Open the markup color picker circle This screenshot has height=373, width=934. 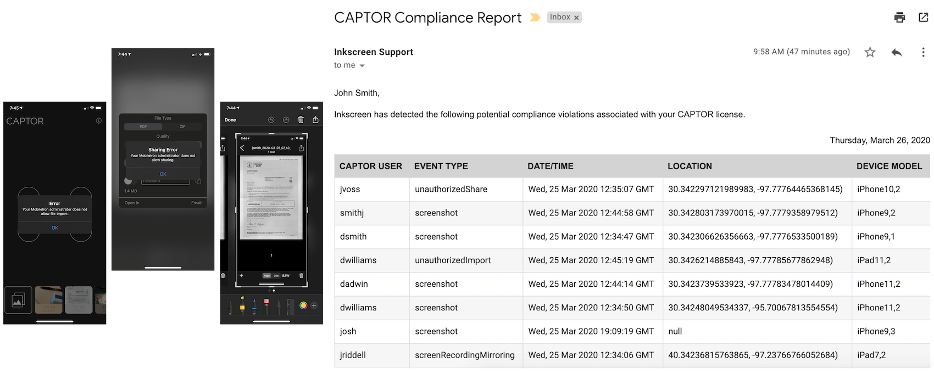point(303,305)
